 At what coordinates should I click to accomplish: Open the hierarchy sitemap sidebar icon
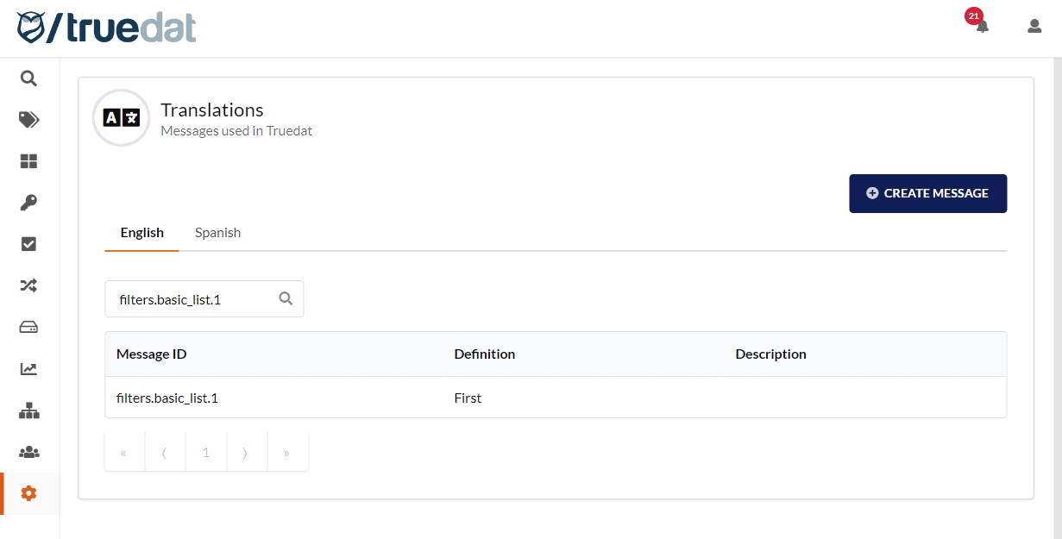(x=28, y=411)
